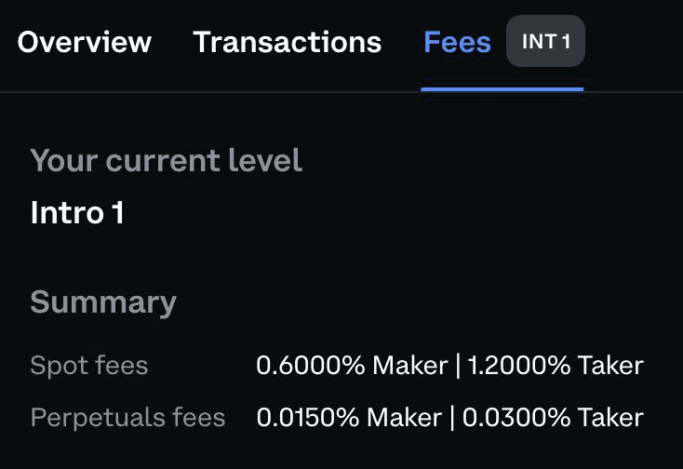Switch to the Overview tab
Image resolution: width=683 pixels, height=469 pixels.
pos(84,42)
